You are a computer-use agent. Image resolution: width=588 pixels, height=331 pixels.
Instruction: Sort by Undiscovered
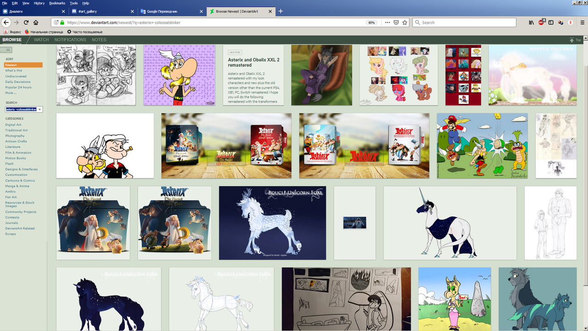[x=16, y=76]
